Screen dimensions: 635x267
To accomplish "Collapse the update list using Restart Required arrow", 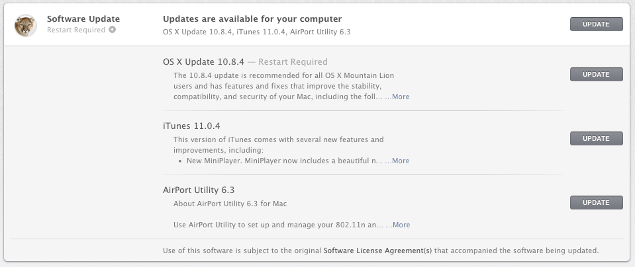I will coord(112,30).
